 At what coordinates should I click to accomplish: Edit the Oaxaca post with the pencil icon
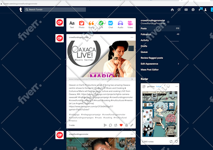(x=132, y=125)
